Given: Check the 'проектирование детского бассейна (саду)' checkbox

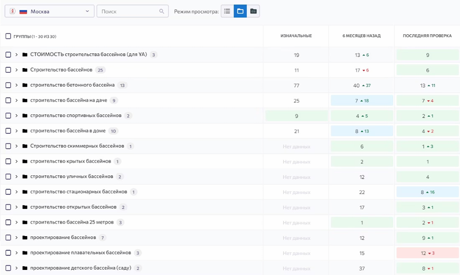Looking at the screenshot, I should 8,268.
